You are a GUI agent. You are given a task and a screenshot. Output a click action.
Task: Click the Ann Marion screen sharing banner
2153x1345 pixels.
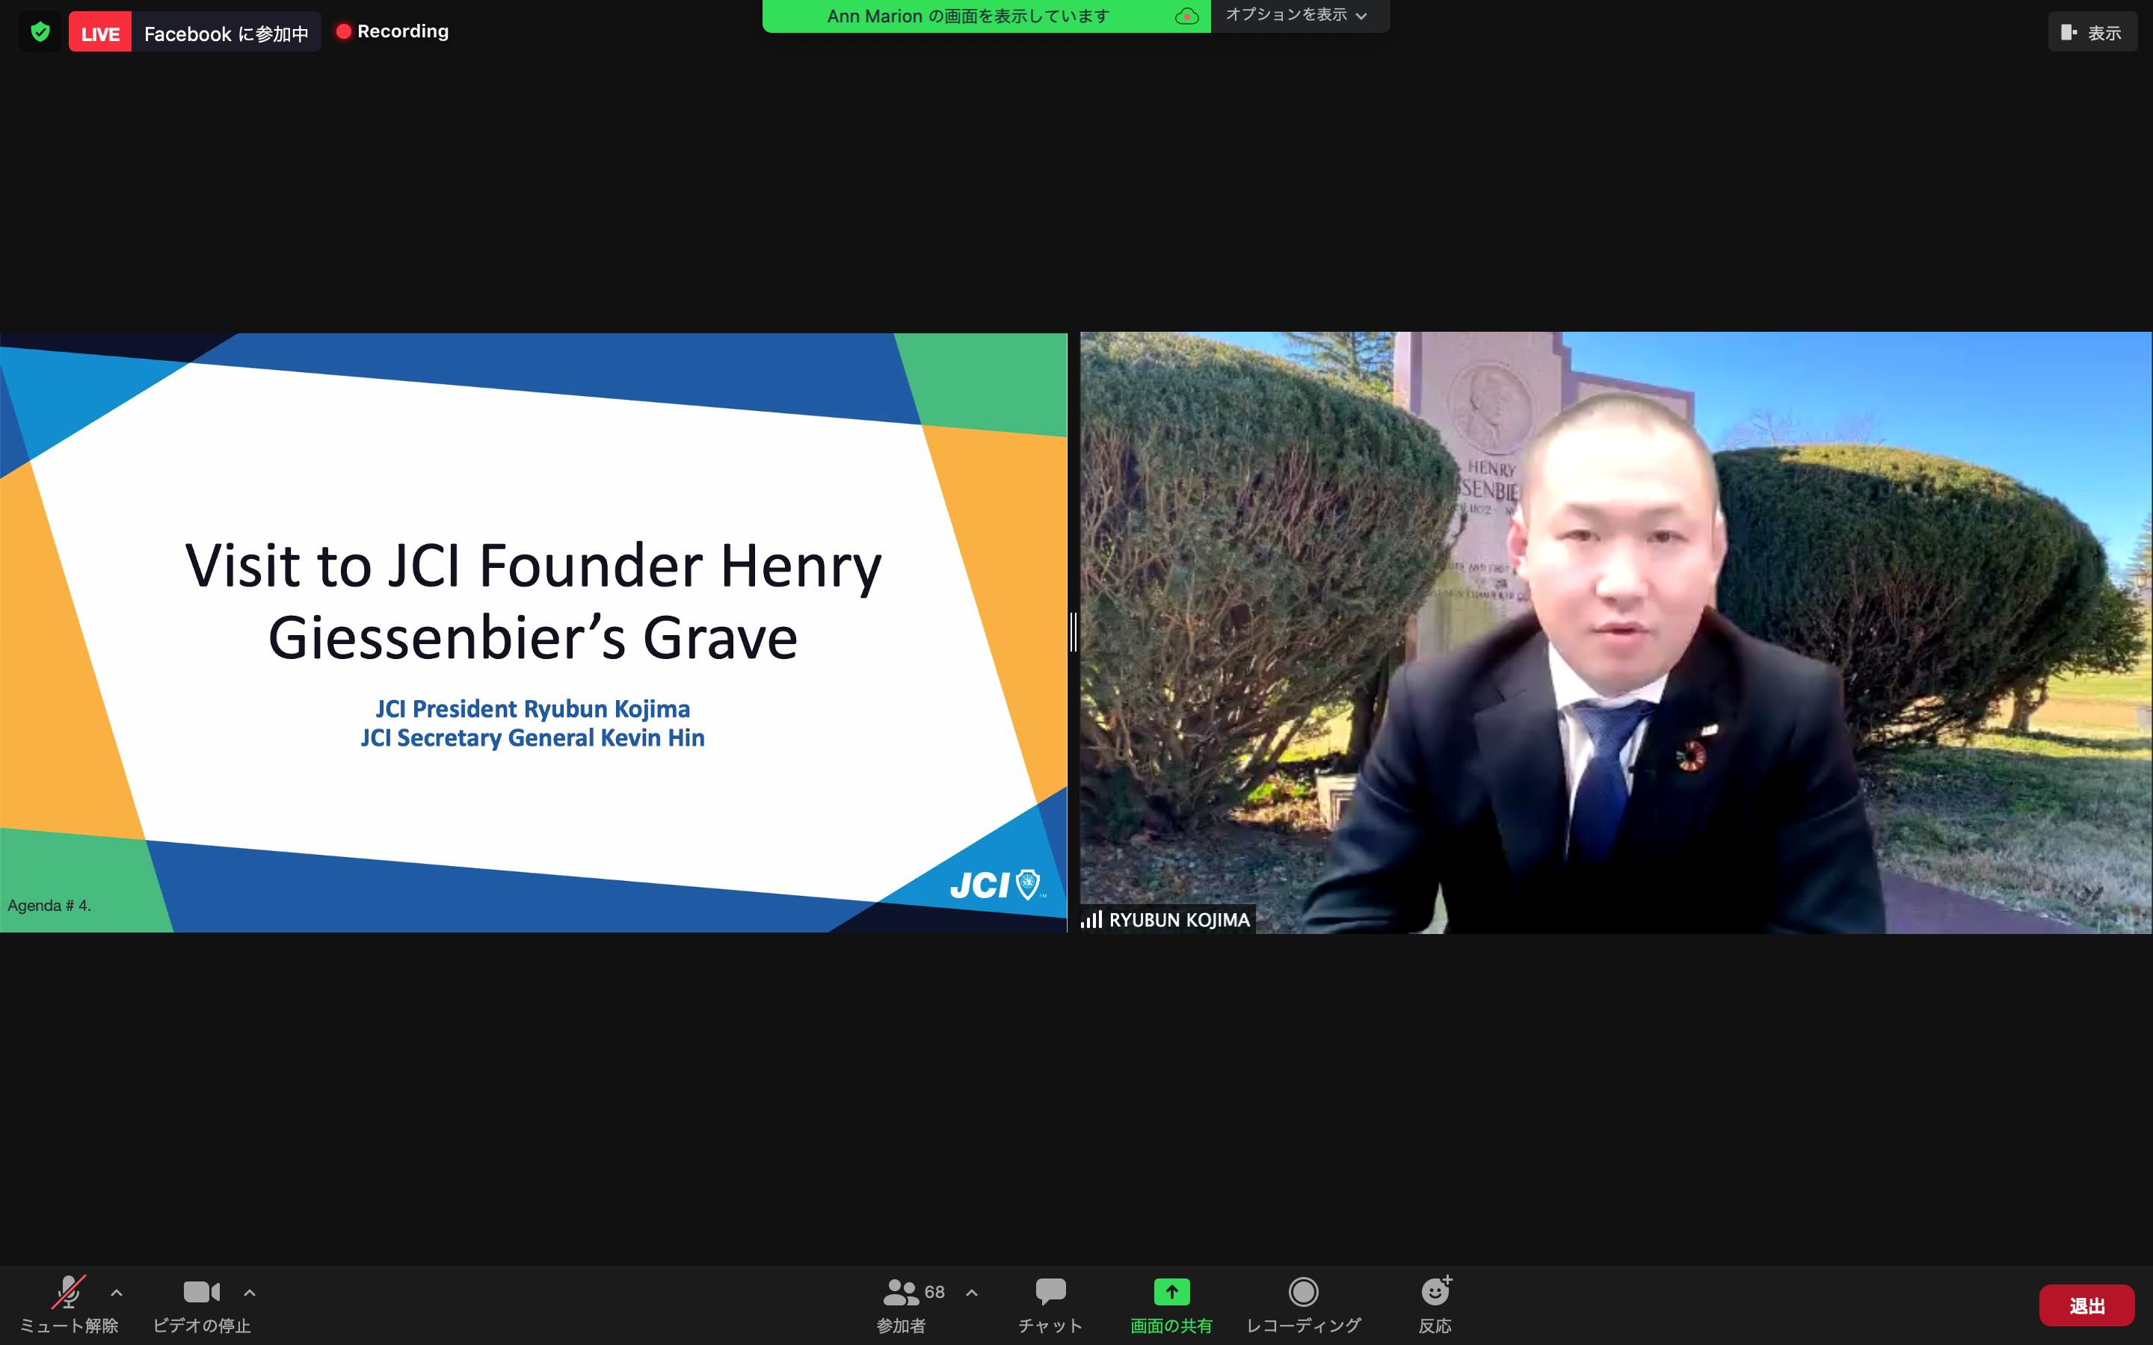[x=968, y=16]
